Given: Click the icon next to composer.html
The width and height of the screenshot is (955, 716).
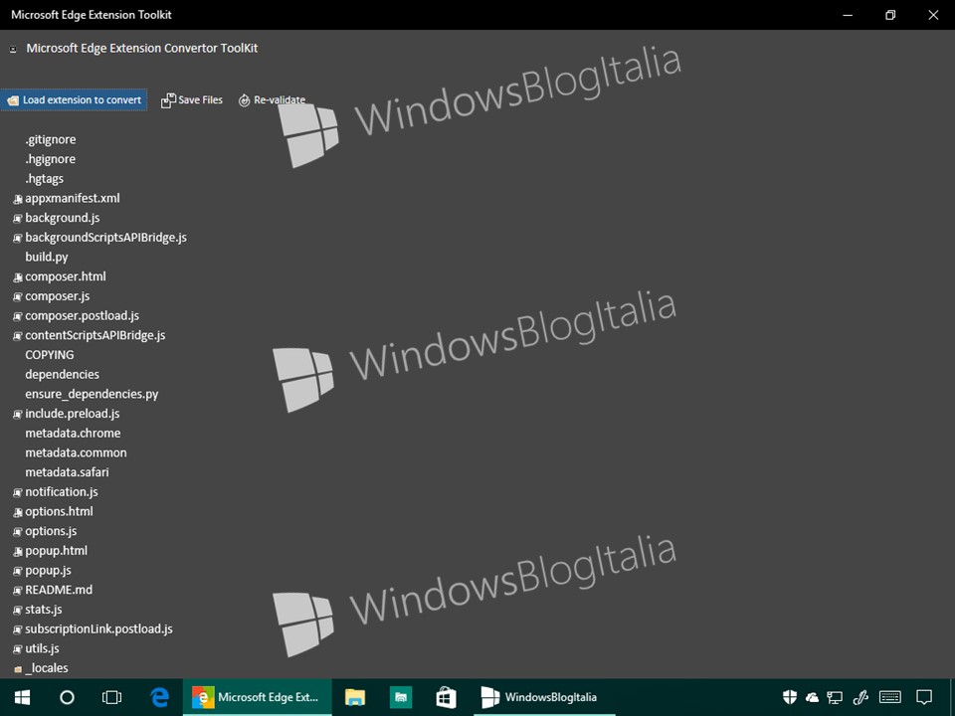Looking at the screenshot, I should point(18,277).
